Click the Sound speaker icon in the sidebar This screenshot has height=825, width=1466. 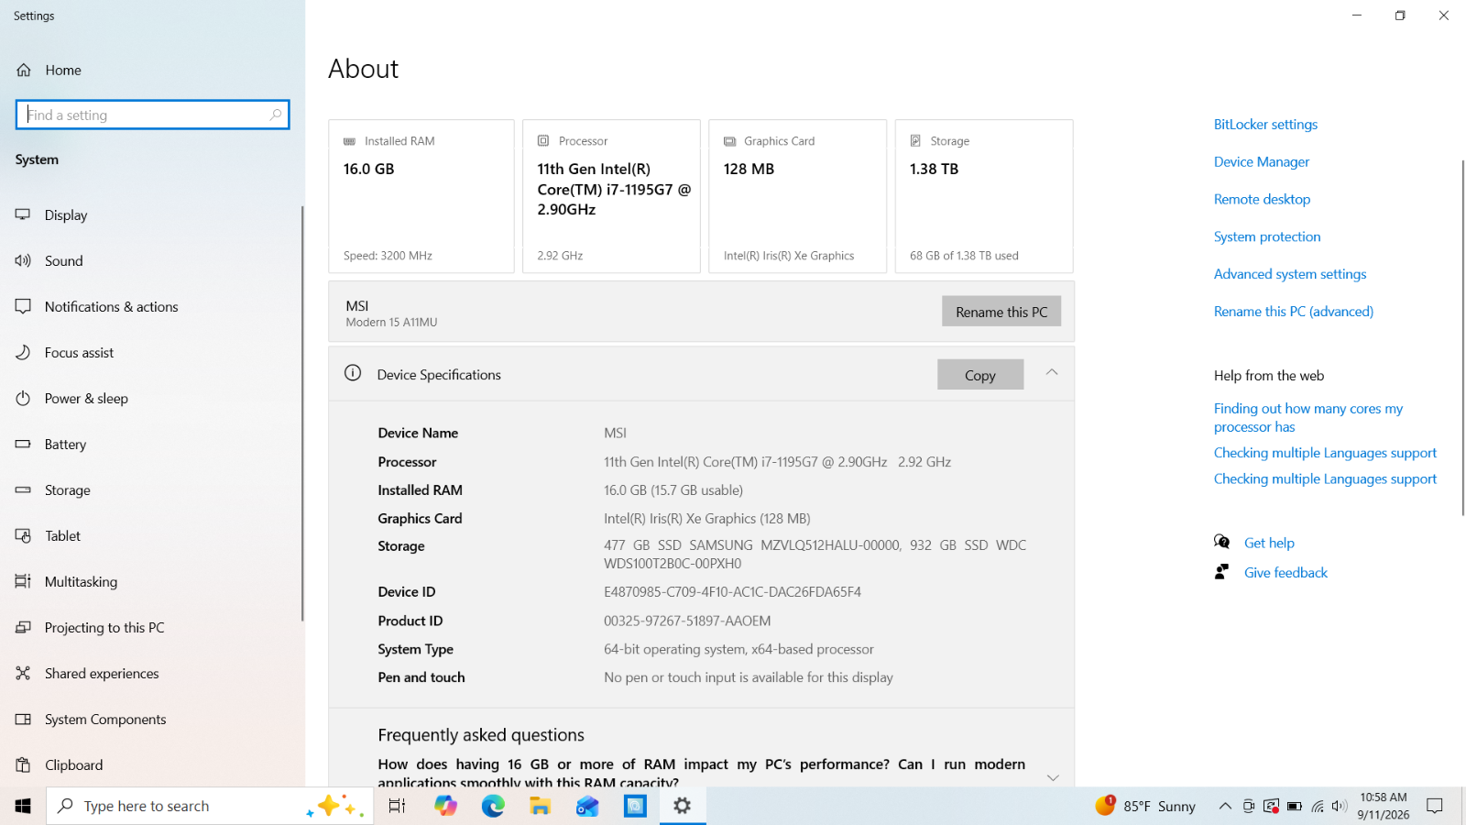click(23, 260)
